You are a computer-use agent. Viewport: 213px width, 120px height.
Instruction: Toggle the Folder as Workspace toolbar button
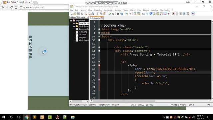point(165,14)
